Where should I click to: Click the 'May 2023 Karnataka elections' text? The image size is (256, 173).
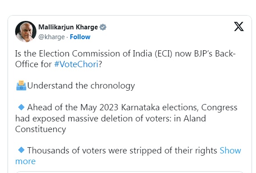click(x=139, y=108)
